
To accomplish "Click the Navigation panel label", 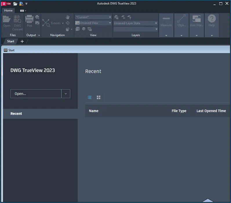I will (57, 35).
